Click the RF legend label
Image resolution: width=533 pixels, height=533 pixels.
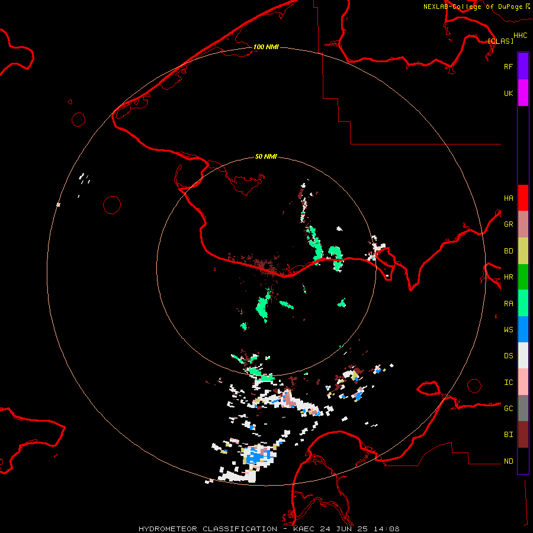click(x=508, y=66)
